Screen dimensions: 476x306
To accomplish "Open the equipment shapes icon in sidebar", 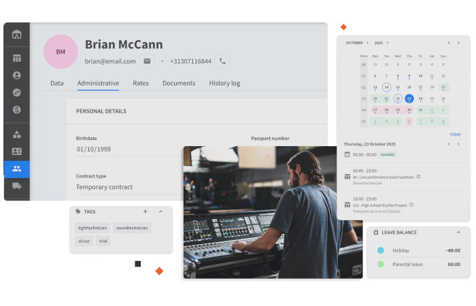I will [x=17, y=134].
